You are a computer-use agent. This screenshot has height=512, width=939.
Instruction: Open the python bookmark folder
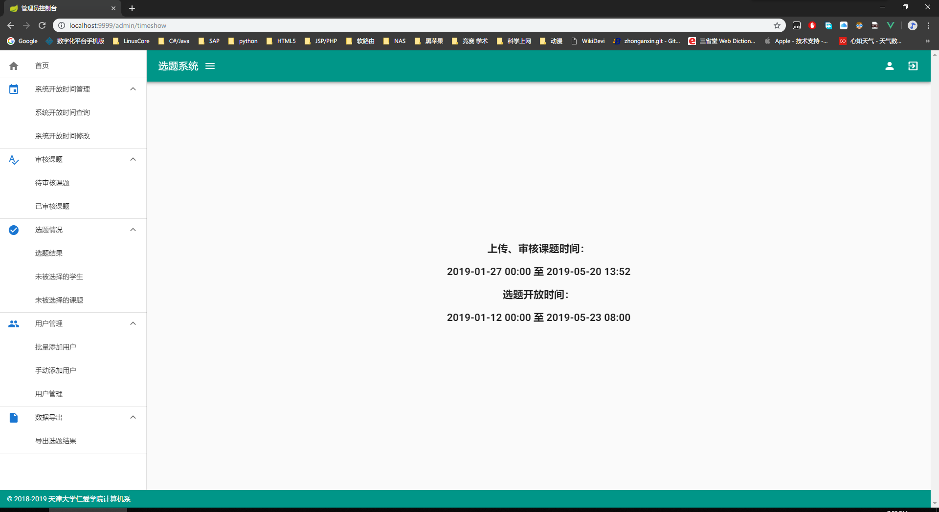tap(243, 41)
